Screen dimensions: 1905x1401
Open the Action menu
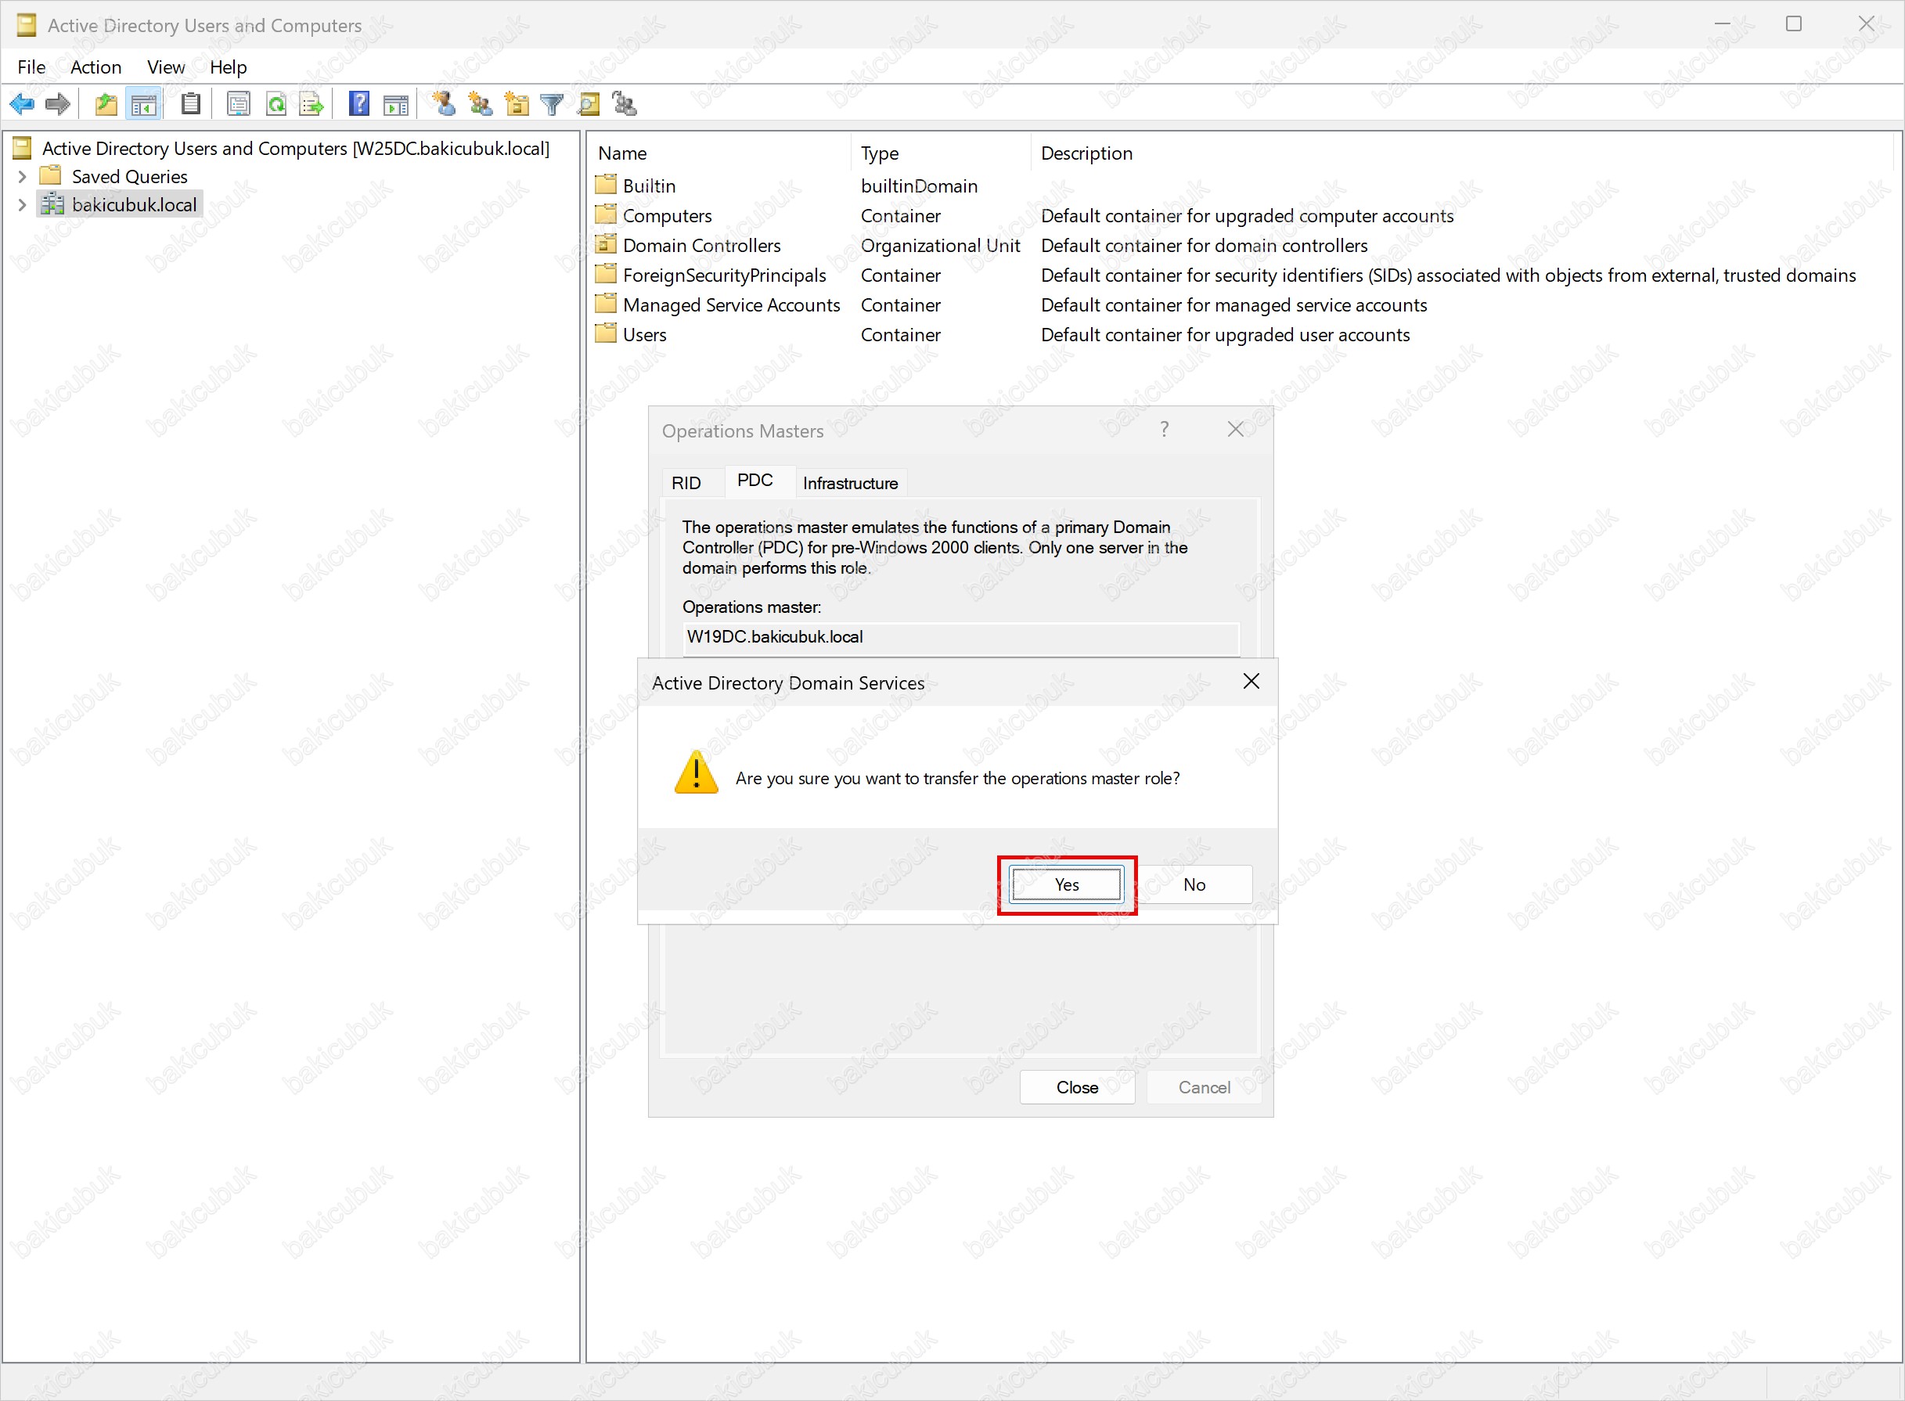(x=95, y=67)
